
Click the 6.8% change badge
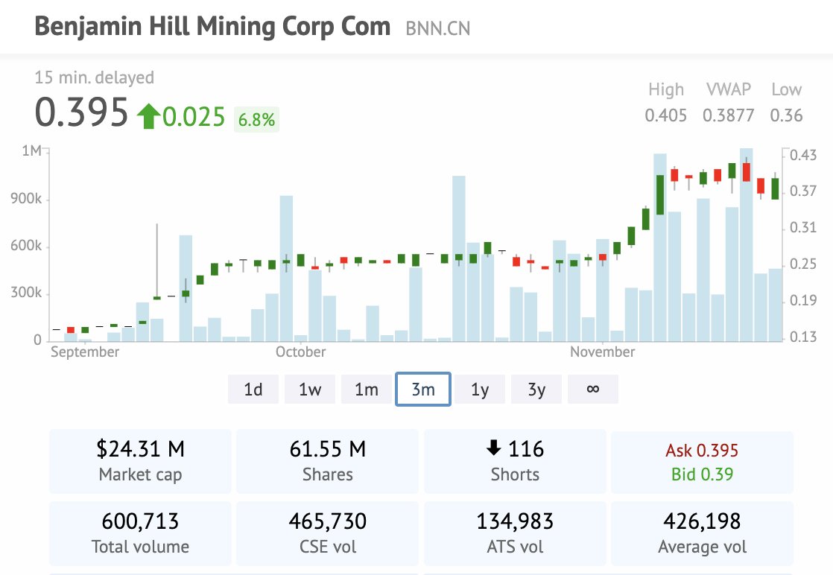(256, 119)
